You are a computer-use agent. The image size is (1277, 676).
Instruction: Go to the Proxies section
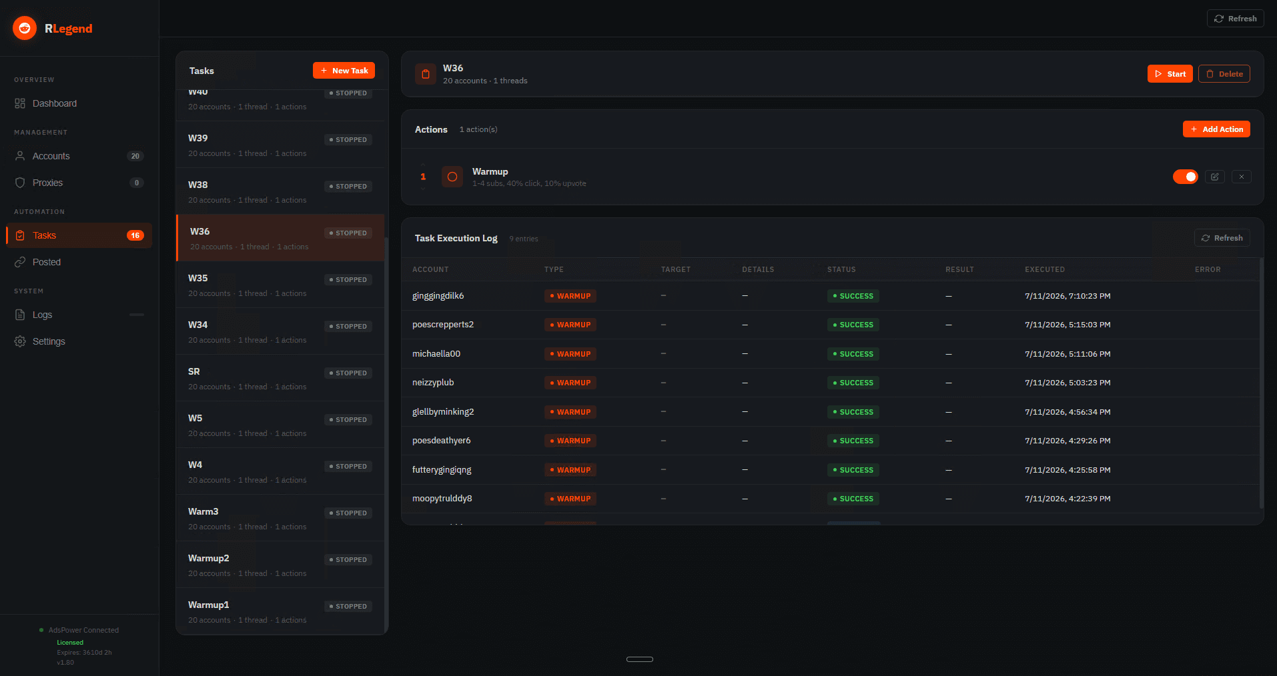79,183
